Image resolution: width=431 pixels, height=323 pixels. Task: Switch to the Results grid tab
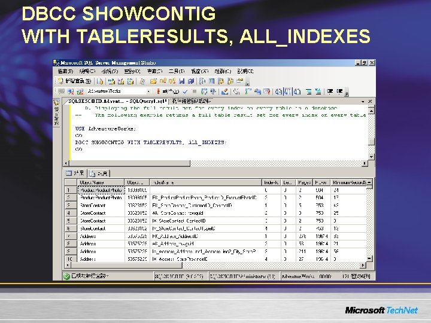tap(75, 173)
